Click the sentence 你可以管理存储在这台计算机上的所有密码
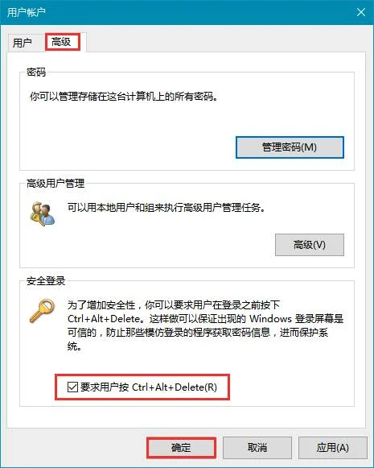This screenshot has height=468, width=374. click(123, 96)
